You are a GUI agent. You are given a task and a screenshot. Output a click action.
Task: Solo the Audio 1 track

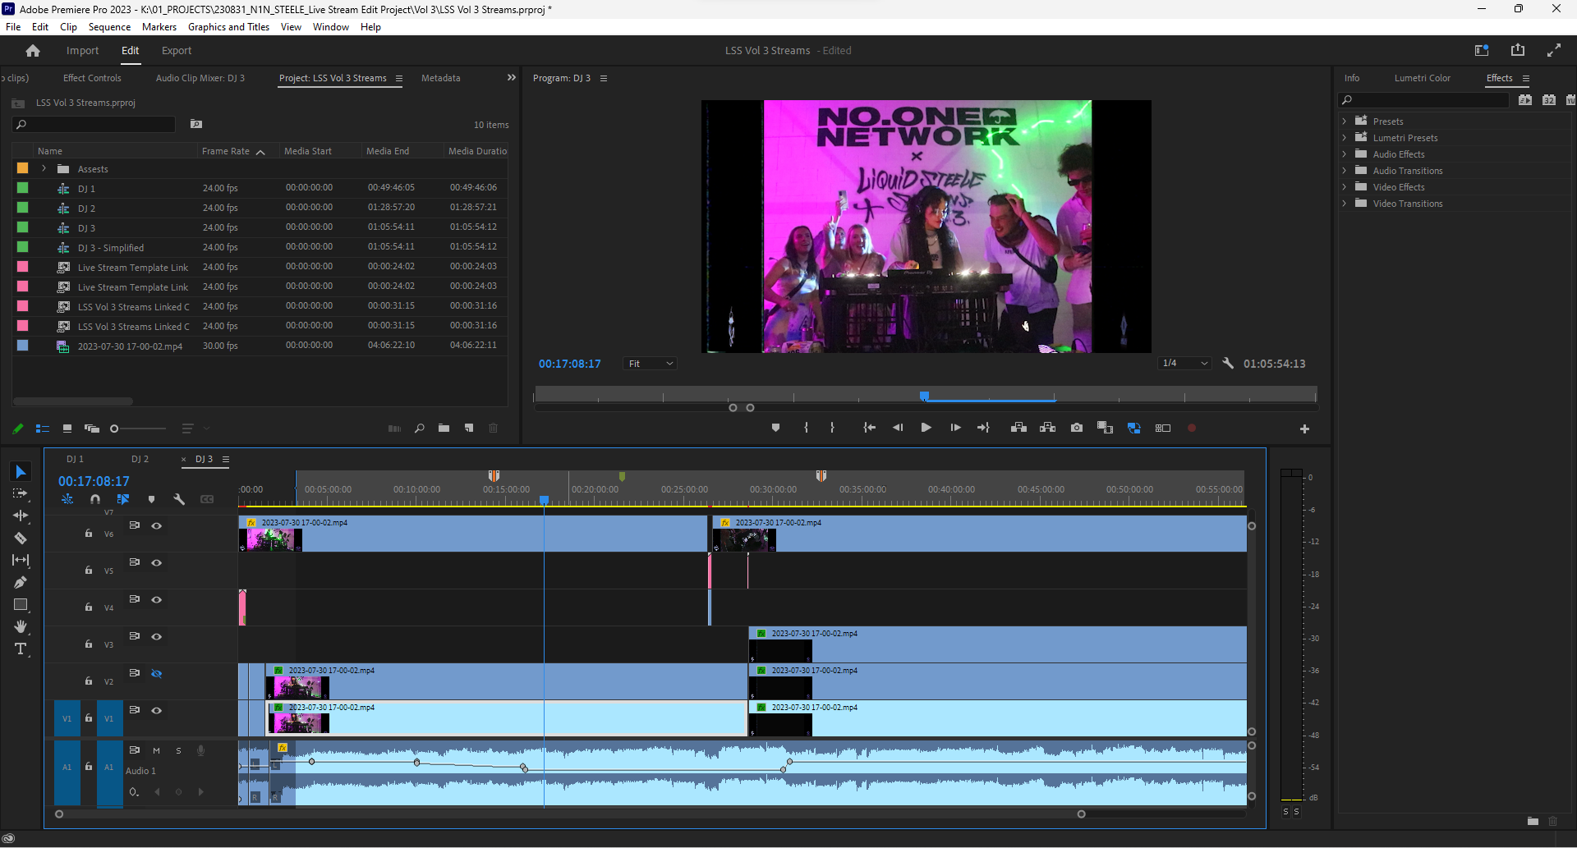point(178,750)
